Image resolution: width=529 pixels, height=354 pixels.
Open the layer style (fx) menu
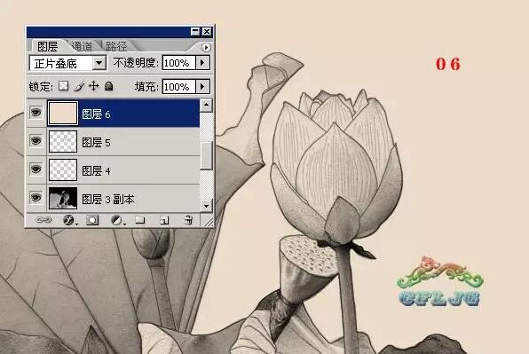pos(69,220)
